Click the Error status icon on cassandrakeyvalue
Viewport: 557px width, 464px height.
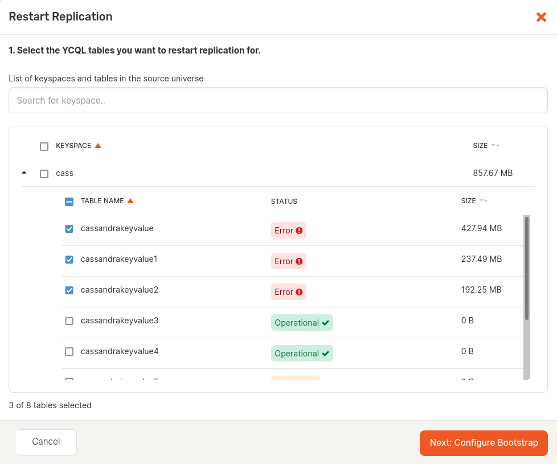click(x=299, y=230)
